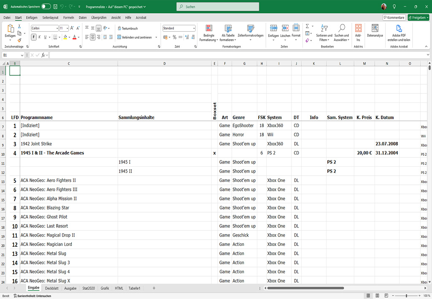Toggle bold formatting (F button)
432x299 pixels.
34,37
